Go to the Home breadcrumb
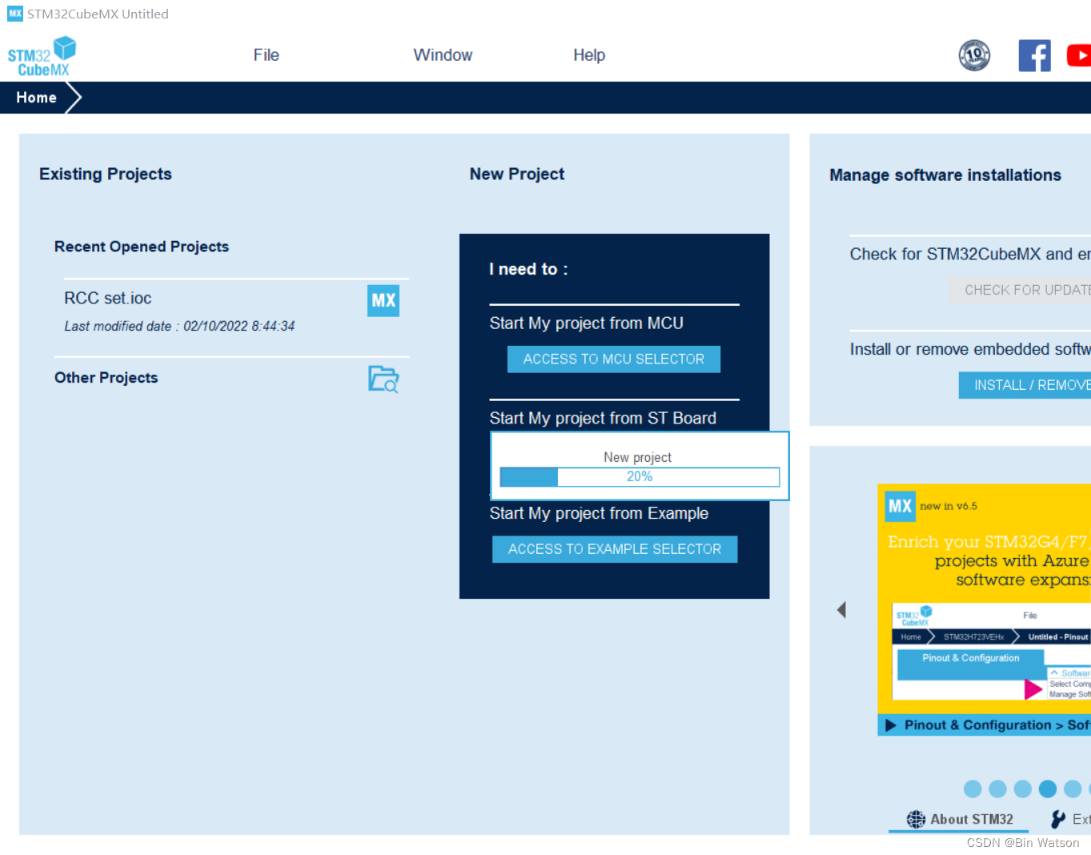Image resolution: width=1091 pixels, height=855 pixels. (x=37, y=98)
